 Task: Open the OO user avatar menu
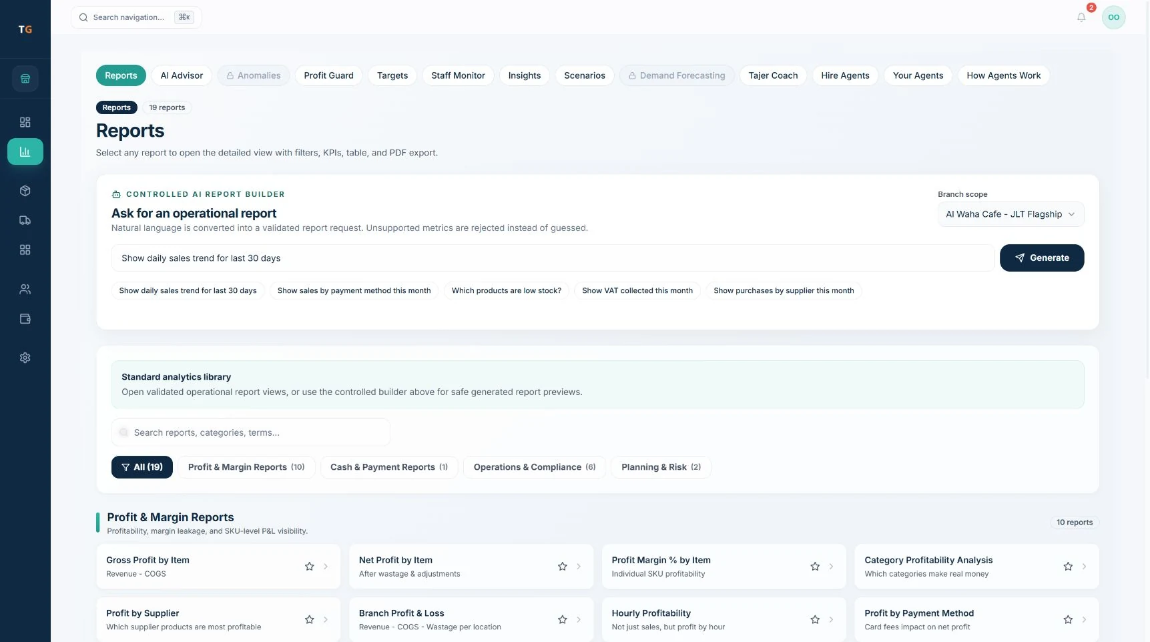point(1113,17)
